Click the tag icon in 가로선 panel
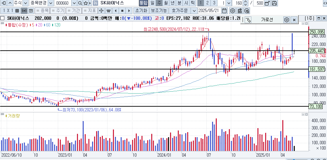Screen dimensions: 327x160 pos(248,20)
